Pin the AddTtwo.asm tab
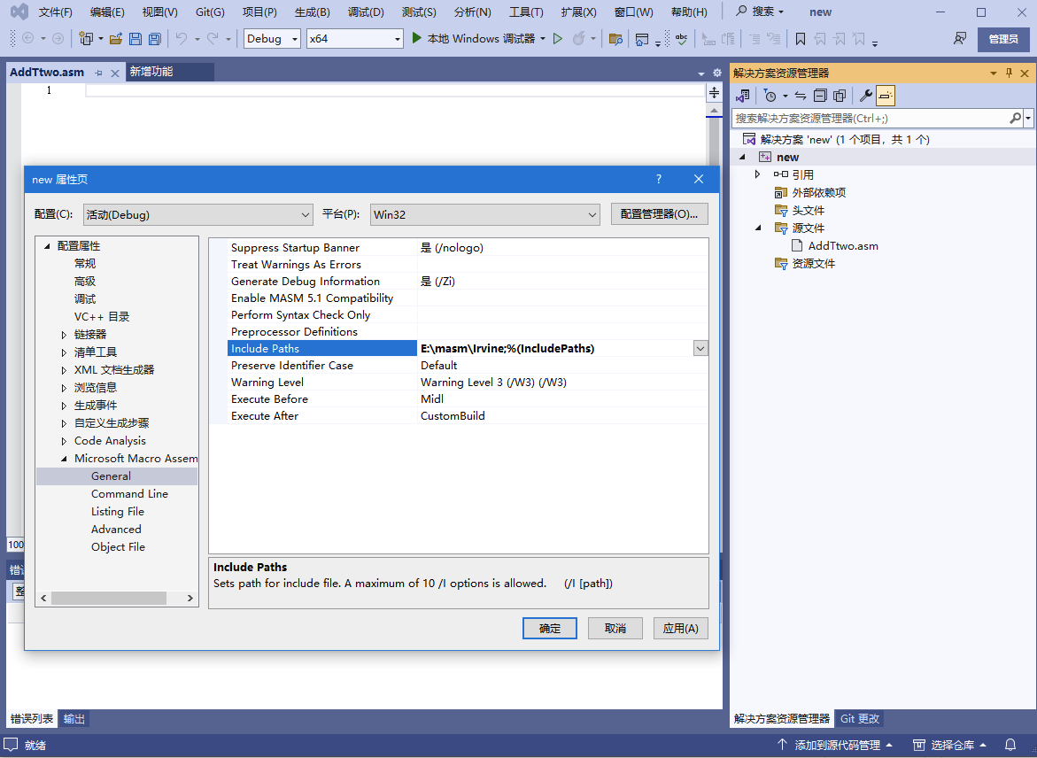This screenshot has height=758, width=1037. click(x=99, y=73)
